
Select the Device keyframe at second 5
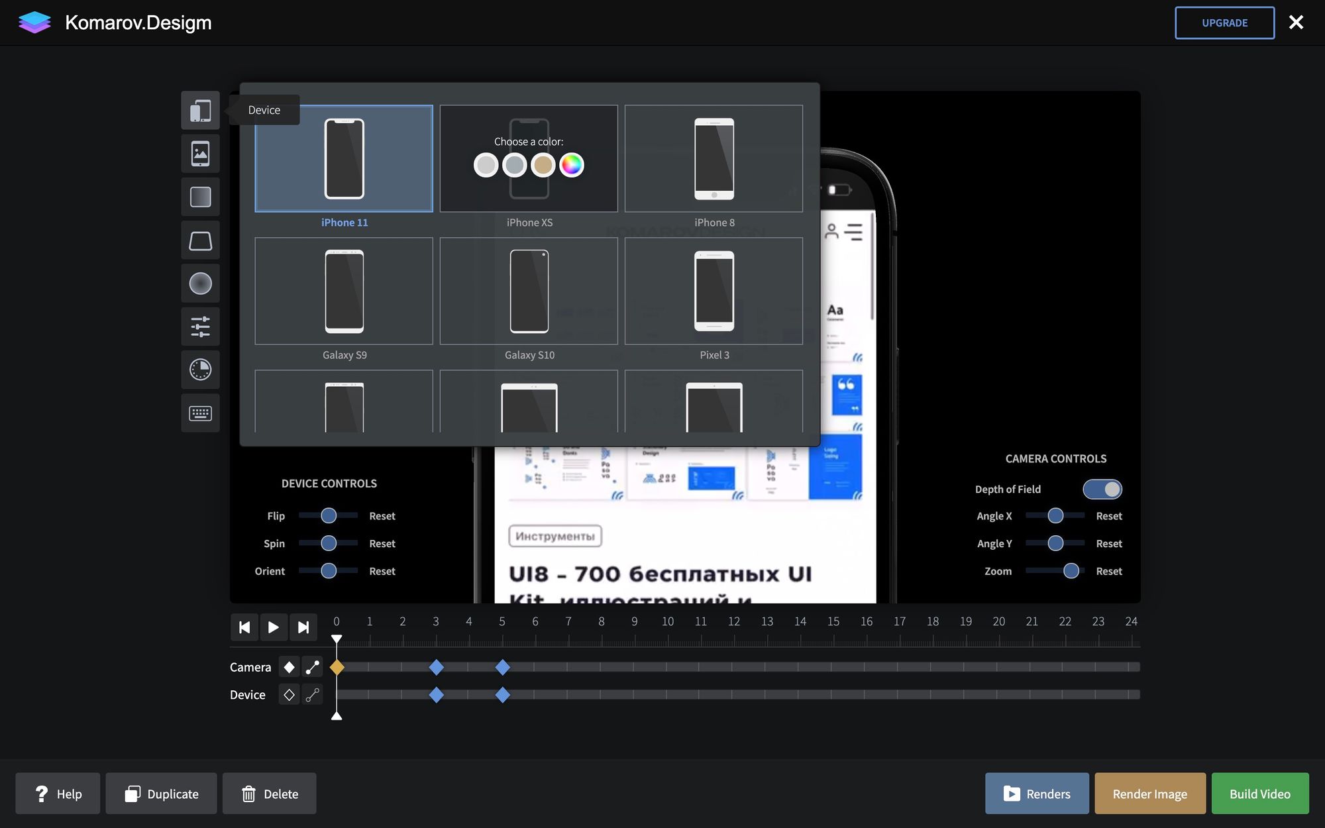[502, 695]
